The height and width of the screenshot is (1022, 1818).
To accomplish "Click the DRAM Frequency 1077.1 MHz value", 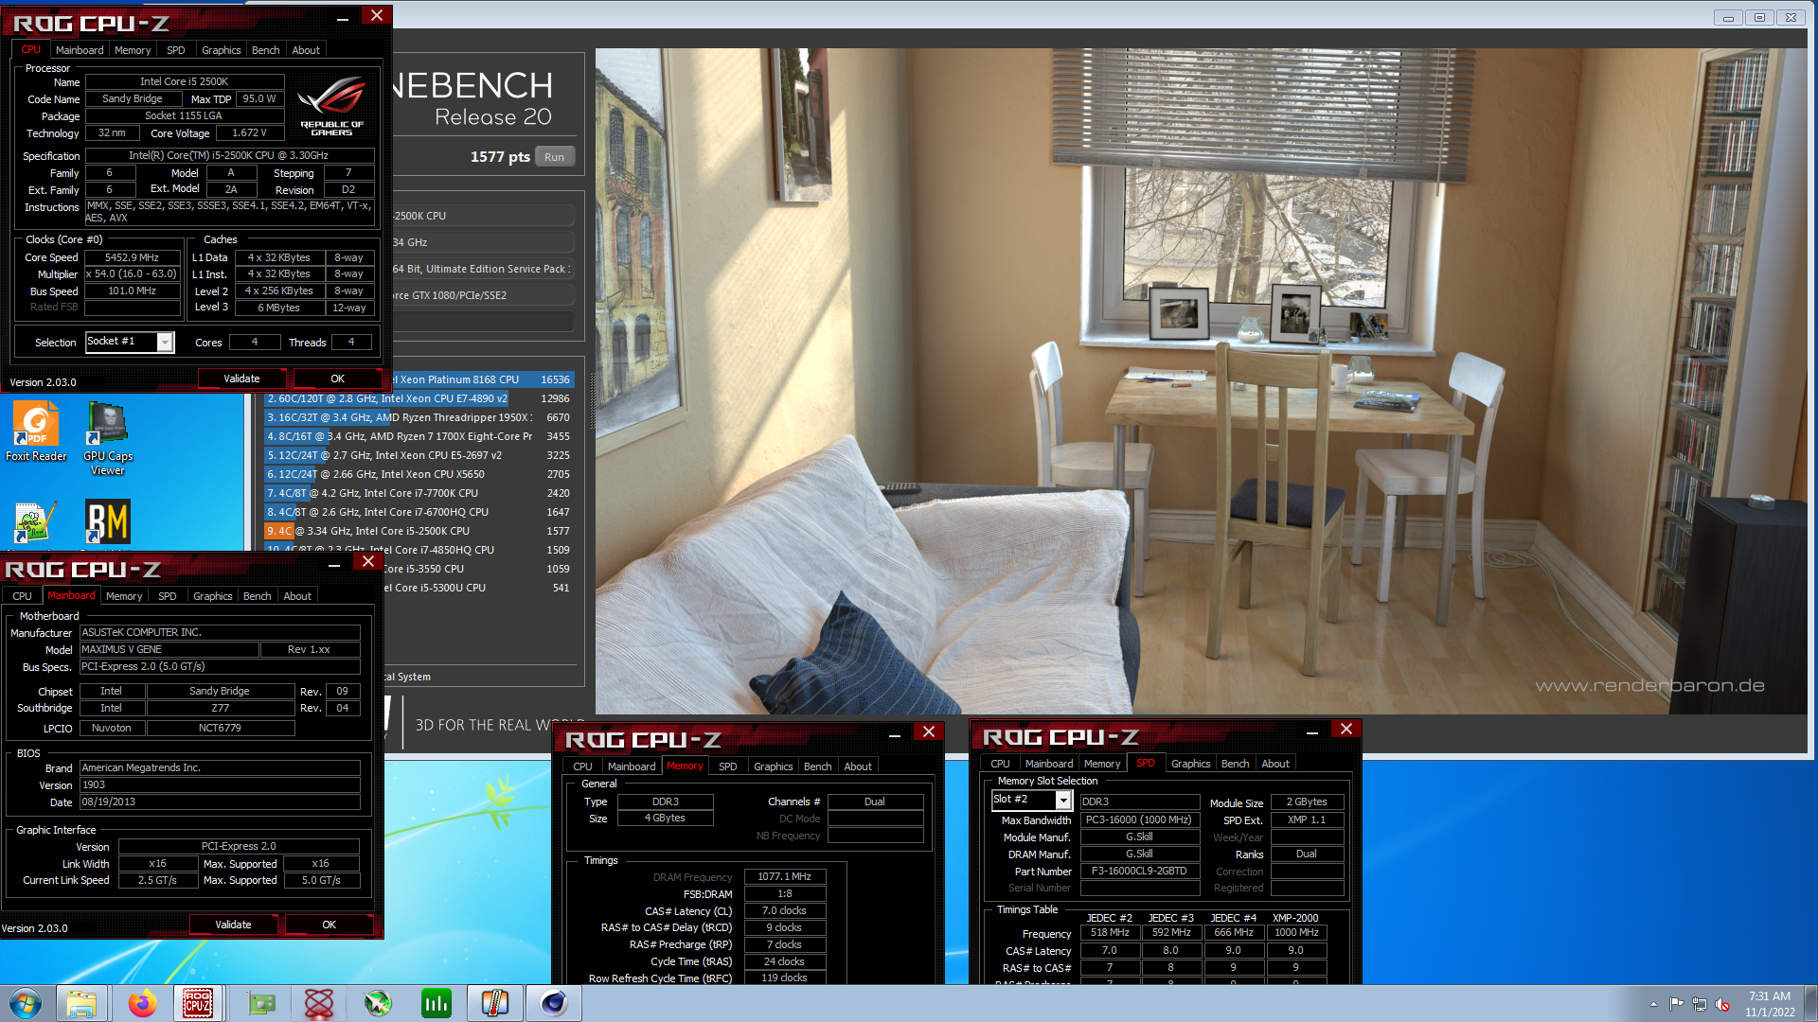I will pyautogui.click(x=785, y=877).
